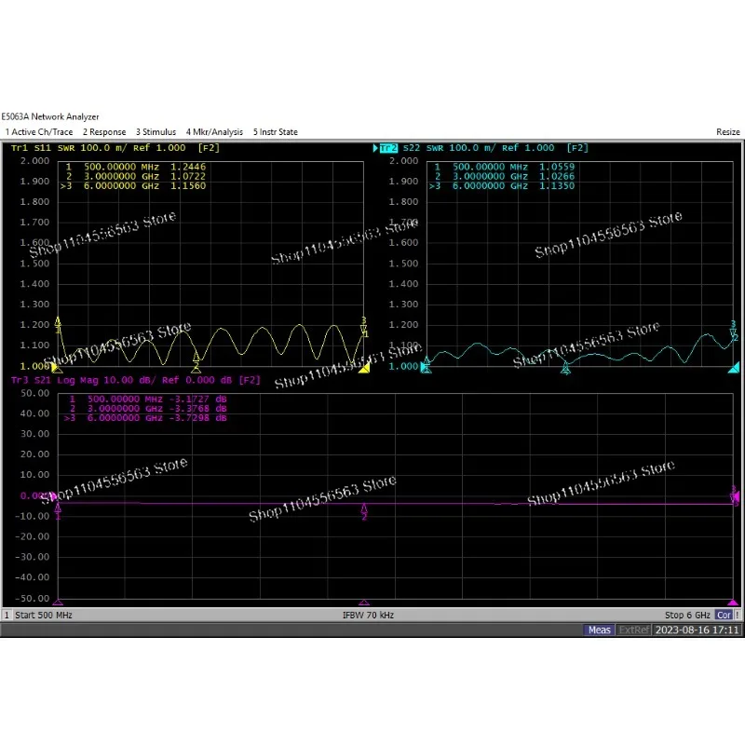The height and width of the screenshot is (745, 745).
Task: Click the Resize button
Action: [728, 132]
